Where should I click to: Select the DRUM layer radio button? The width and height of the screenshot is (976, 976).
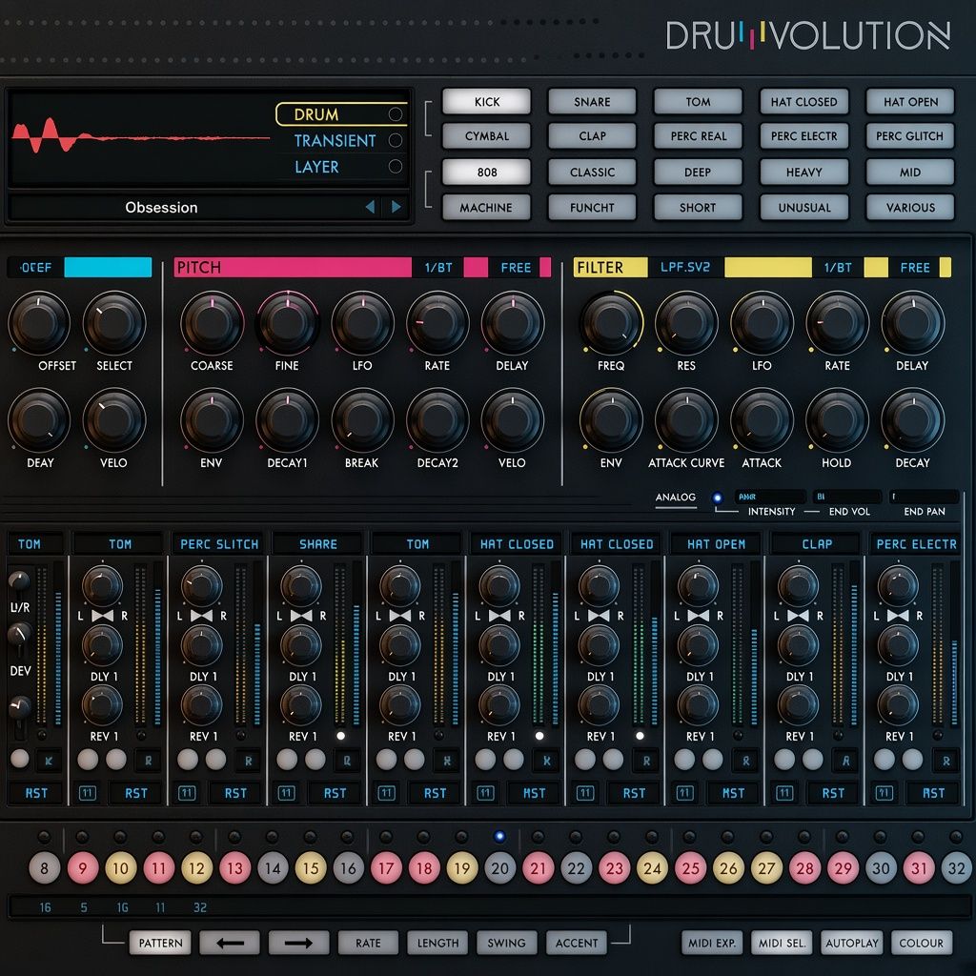tap(396, 114)
